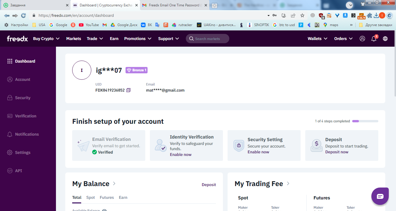Expand the Promotions dropdown menu

click(138, 39)
